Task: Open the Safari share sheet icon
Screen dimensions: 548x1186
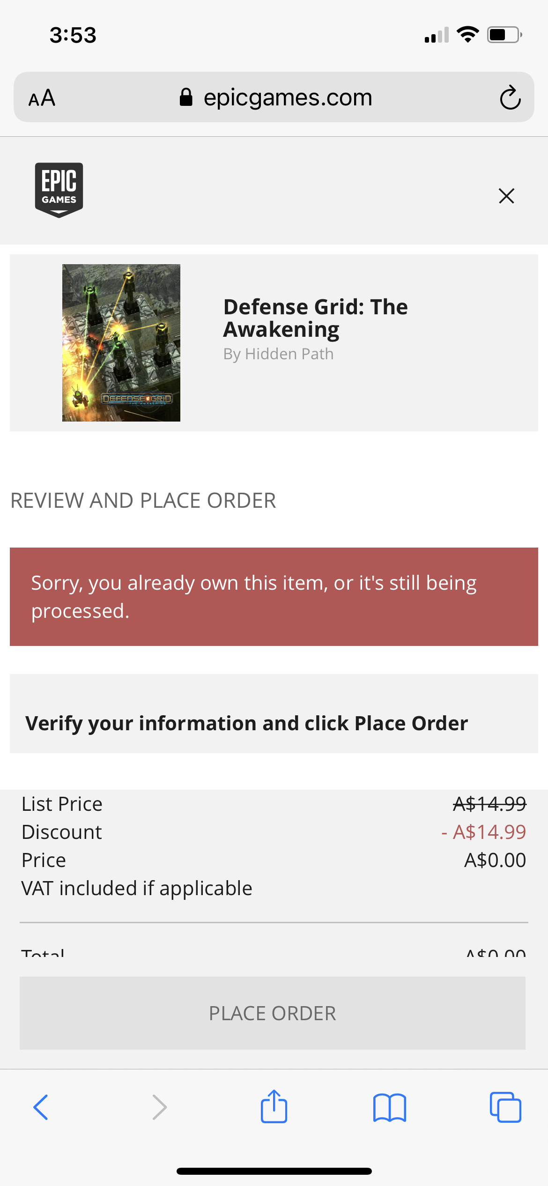Action: 274,1106
